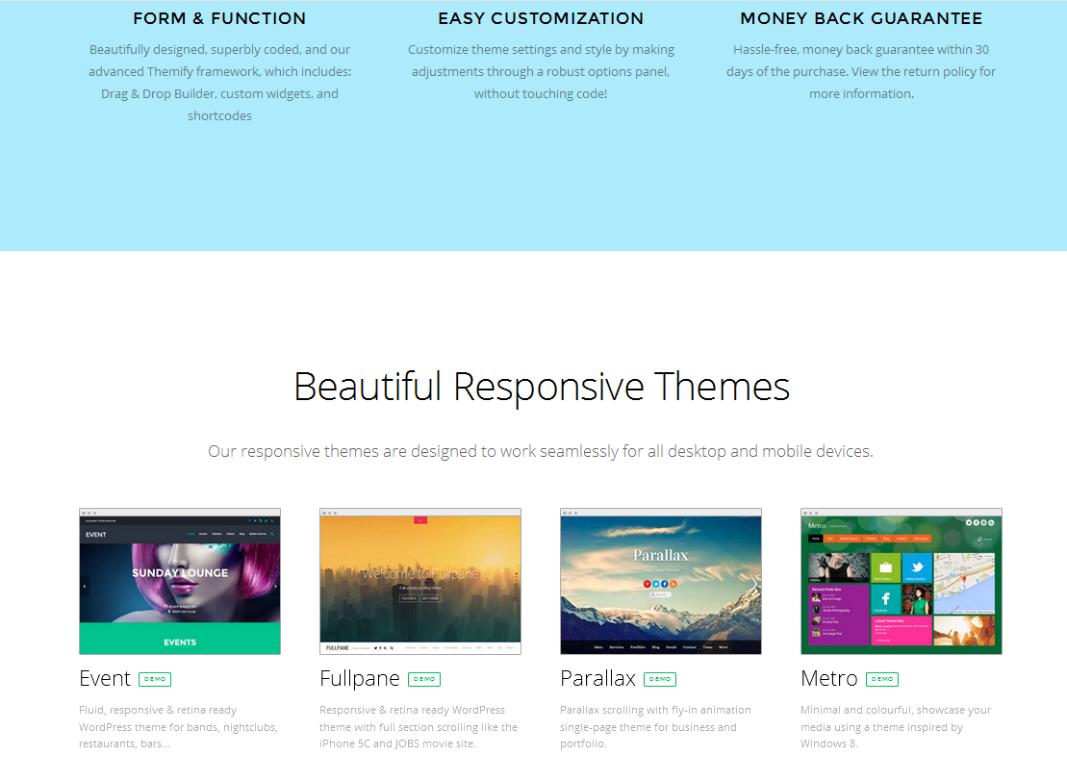Click the Facebook tile in the Metro thumbnail
The width and height of the screenshot is (1067, 780).
pos(885,598)
